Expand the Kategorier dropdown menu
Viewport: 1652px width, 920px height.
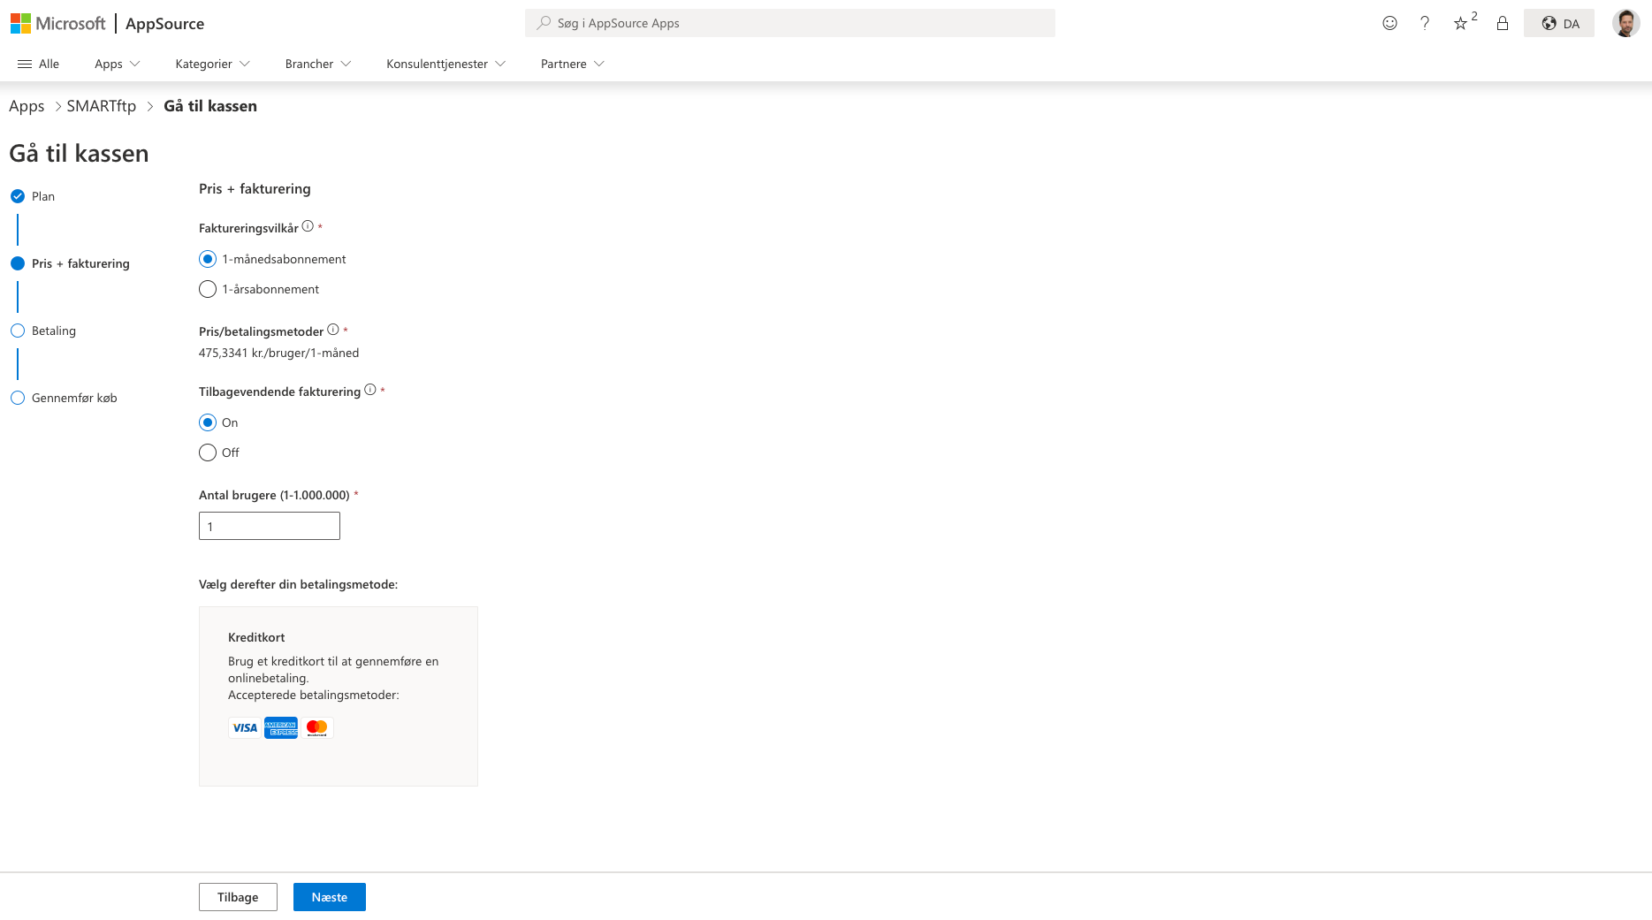pos(212,64)
